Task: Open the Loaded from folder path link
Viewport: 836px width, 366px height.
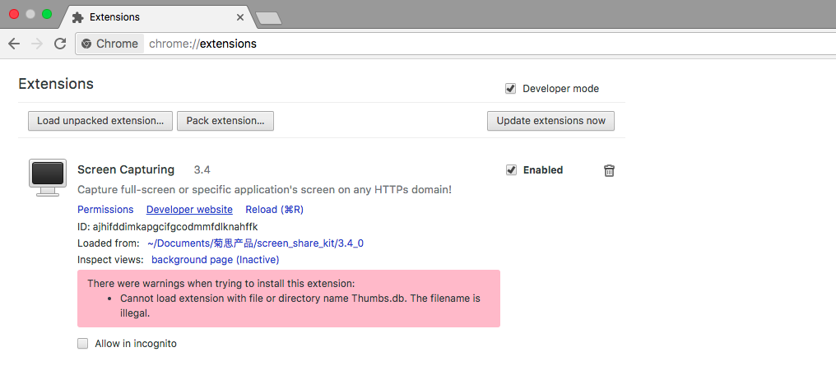Action: [256, 243]
